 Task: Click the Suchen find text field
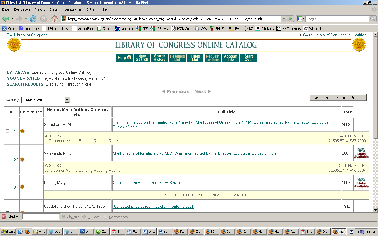[41, 217]
